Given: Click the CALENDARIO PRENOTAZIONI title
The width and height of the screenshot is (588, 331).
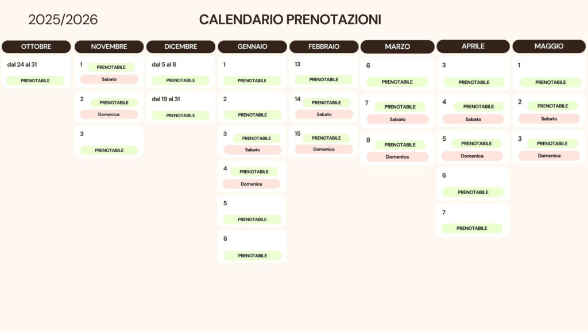Looking at the screenshot, I should click(x=290, y=20).
